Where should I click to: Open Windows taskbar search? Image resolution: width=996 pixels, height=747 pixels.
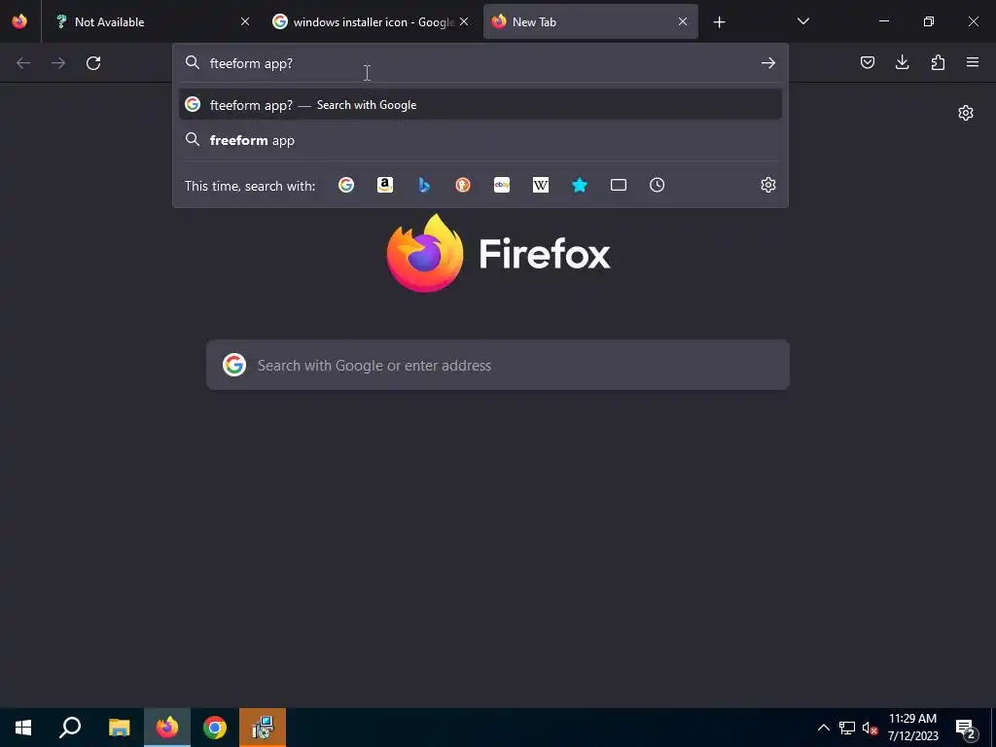point(70,728)
